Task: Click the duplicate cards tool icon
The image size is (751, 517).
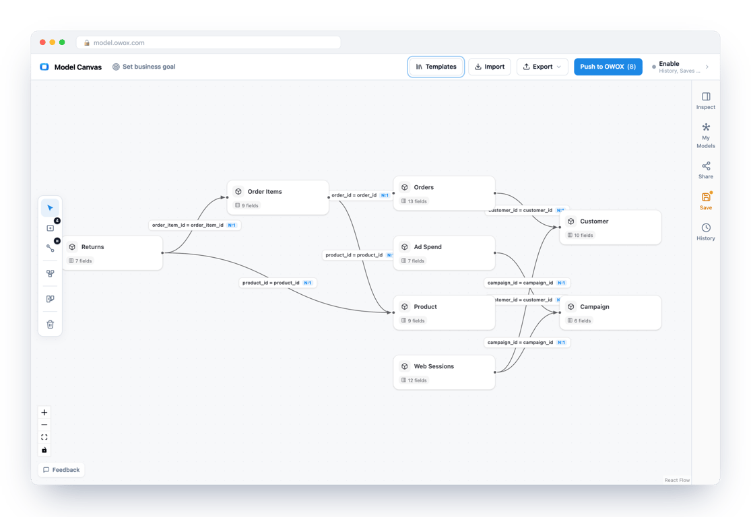Action: click(51, 299)
